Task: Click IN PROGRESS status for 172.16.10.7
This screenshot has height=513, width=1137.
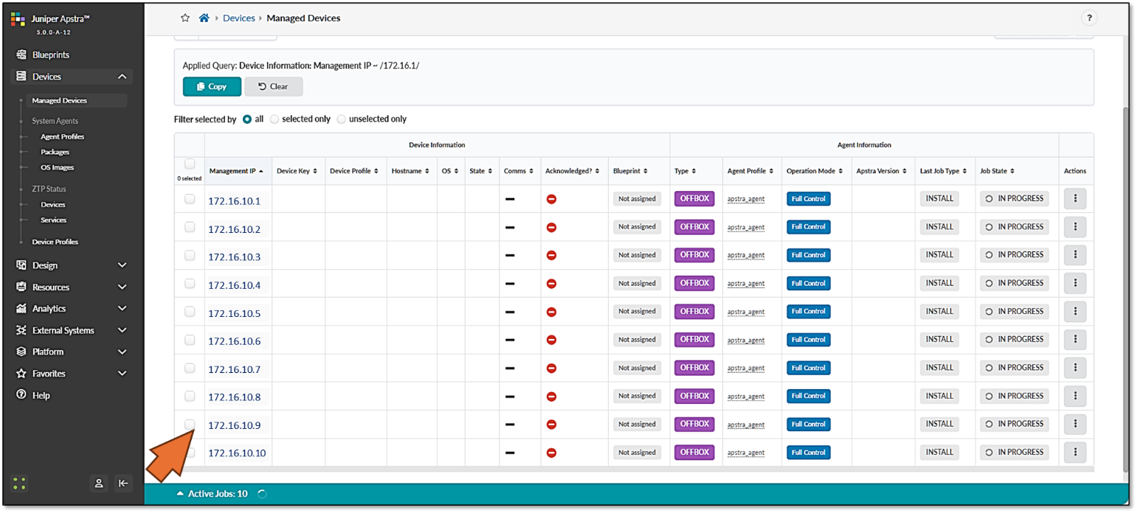Action: 1014,368
